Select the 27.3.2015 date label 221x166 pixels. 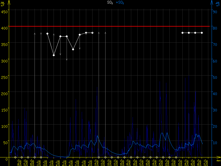(205, 162)
